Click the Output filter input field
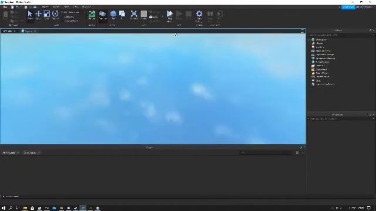The image size is (376, 211). point(266,152)
